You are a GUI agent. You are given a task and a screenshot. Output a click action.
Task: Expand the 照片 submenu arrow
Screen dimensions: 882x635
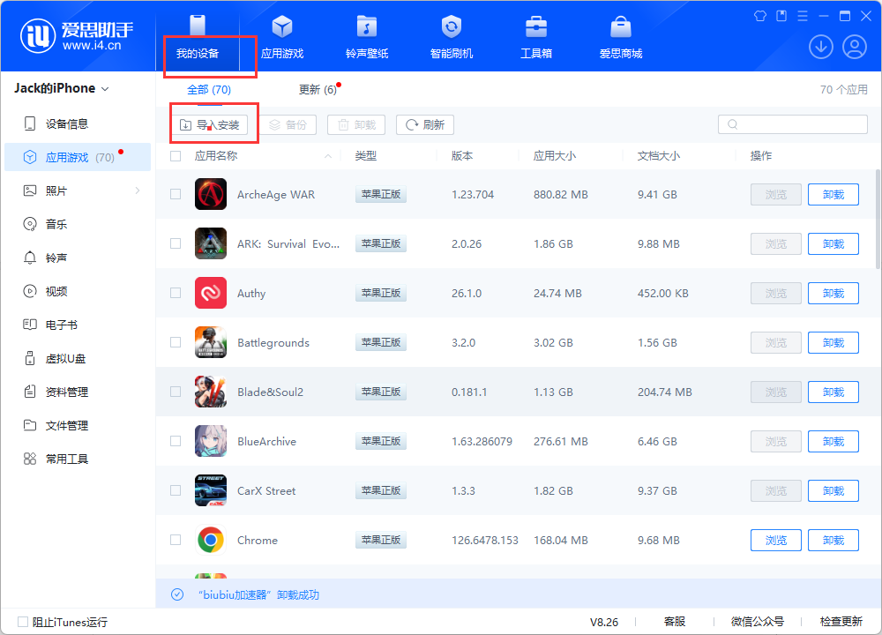(138, 190)
